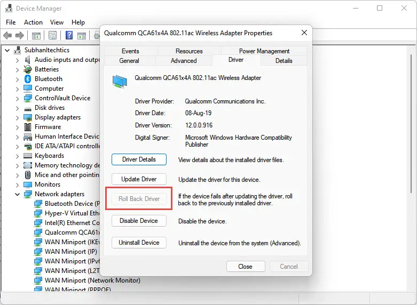Expand the Keyboards node chevron

point(17,156)
